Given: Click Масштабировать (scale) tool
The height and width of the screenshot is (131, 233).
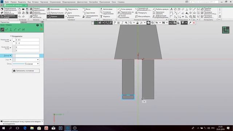Looking at the screenshot, I should click(143, 16).
